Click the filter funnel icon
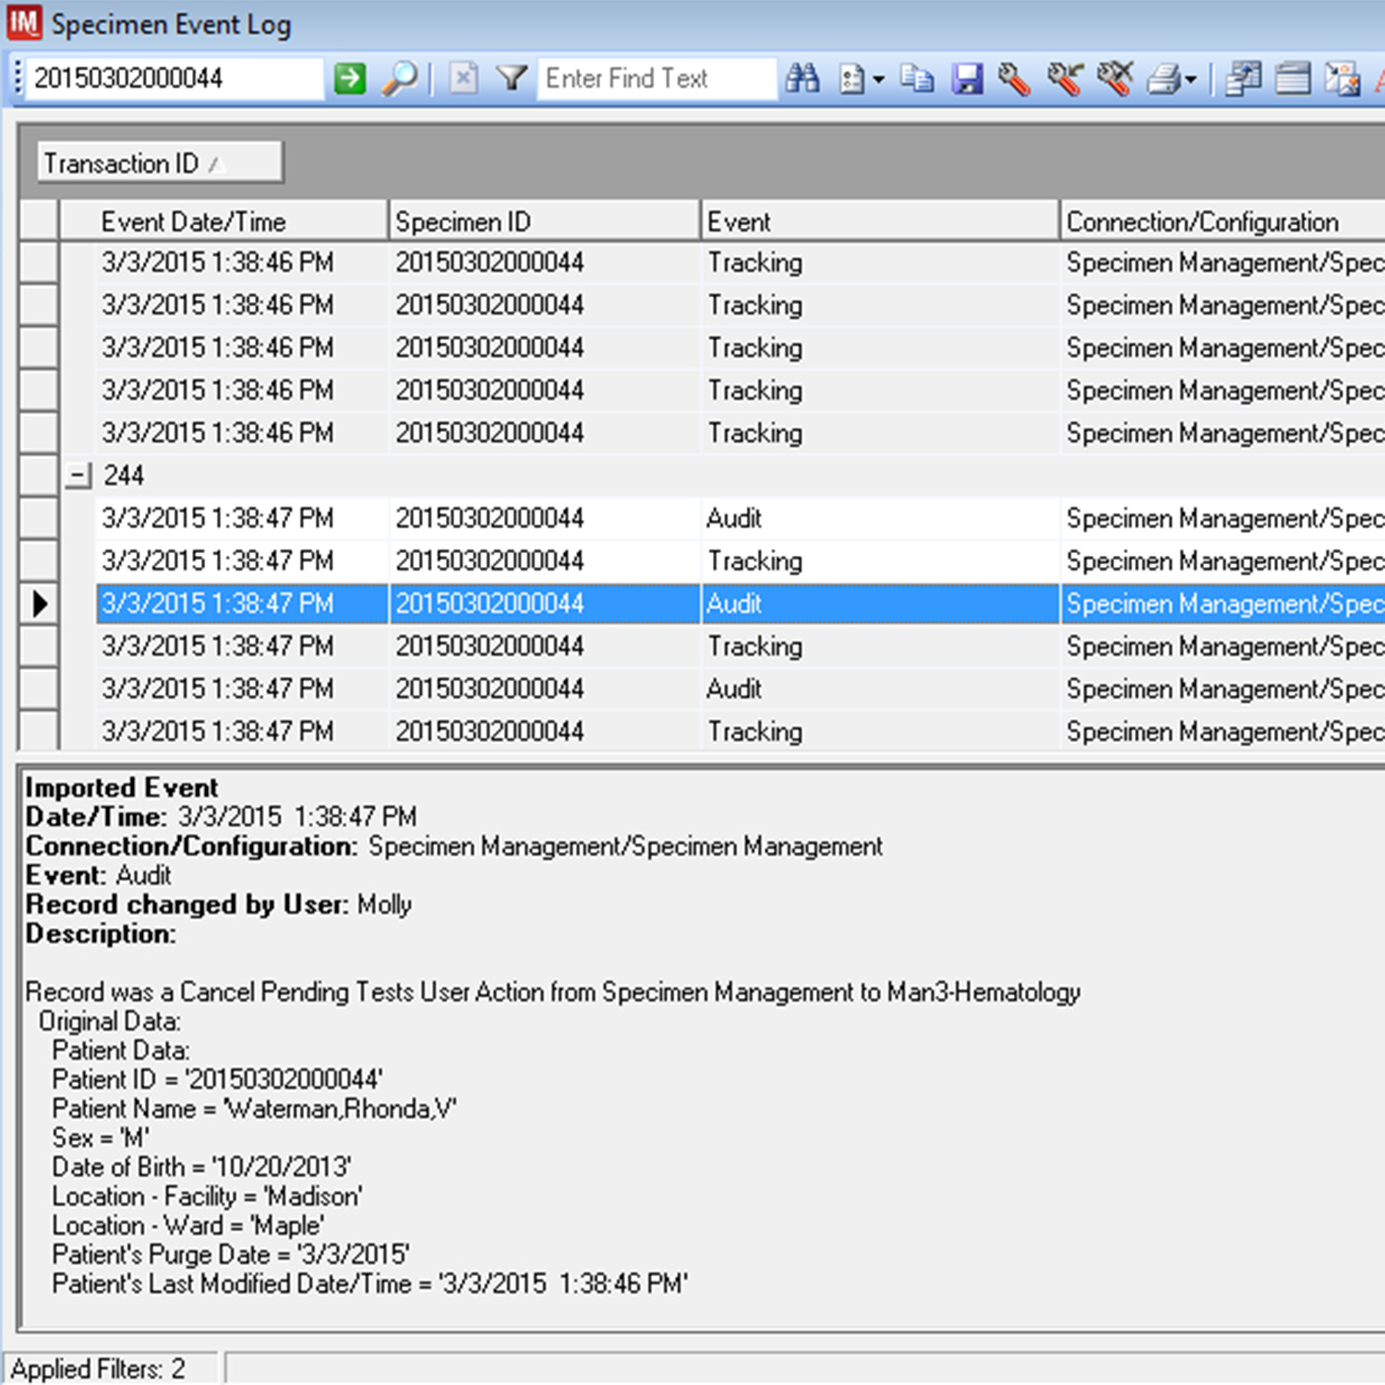The width and height of the screenshot is (1385, 1385). point(511,78)
